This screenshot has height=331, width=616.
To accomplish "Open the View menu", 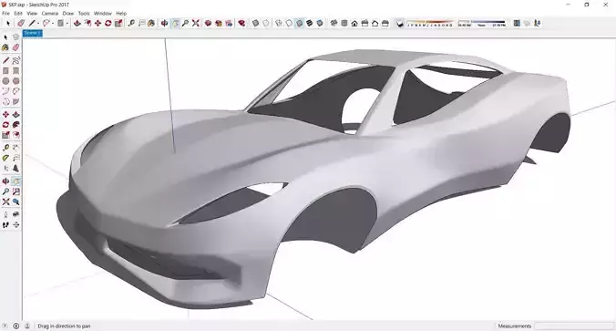I will (32, 14).
